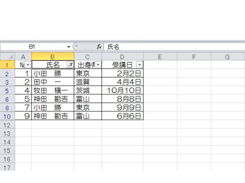Select the cell containing 牧田 槙一

point(53,91)
